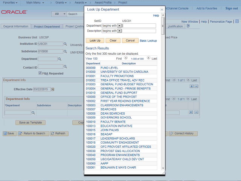The height and width of the screenshot is (181, 241).
Task: Click the Last link in lookup results
Action: click(154, 59)
